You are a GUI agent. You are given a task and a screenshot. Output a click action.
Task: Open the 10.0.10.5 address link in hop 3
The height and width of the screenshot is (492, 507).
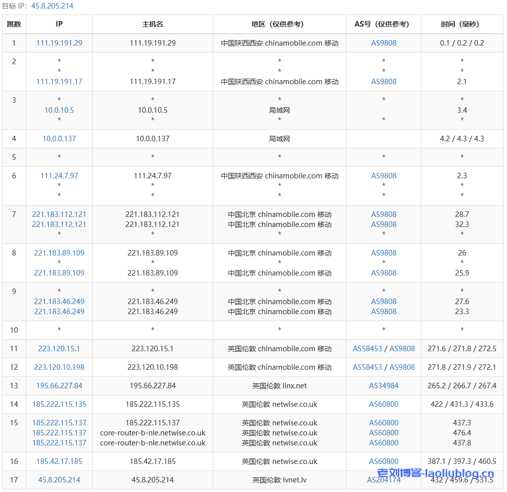(59, 110)
